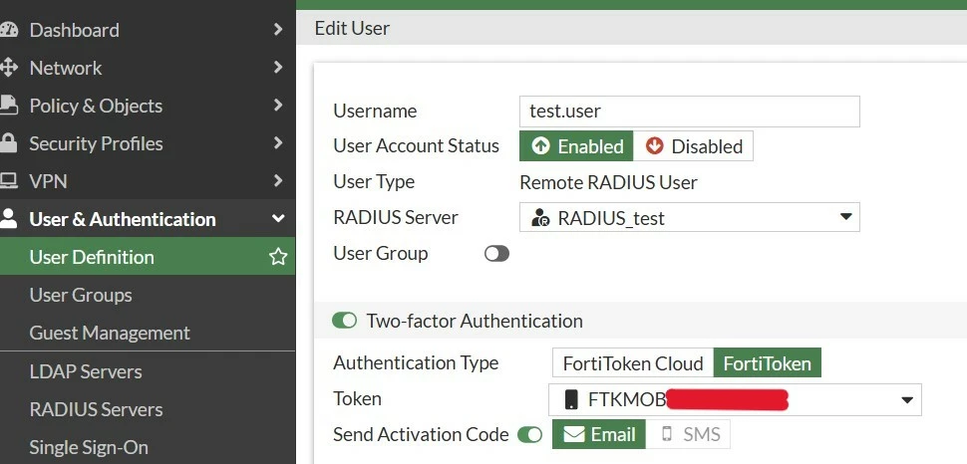Viewport: 967px width, 464px height.
Task: Turn on the User Group switch
Action: (x=496, y=253)
